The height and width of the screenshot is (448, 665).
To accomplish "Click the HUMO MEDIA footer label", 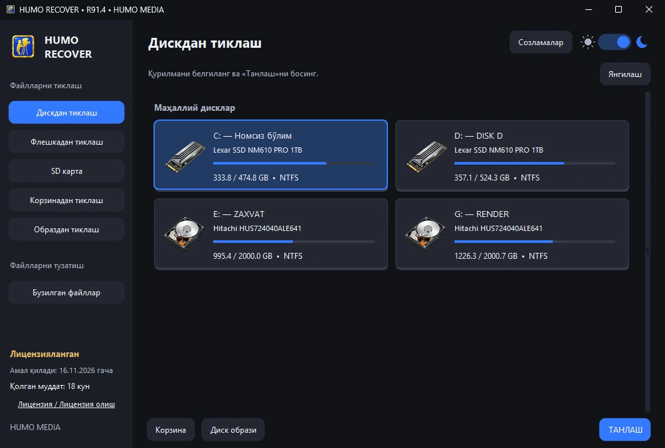I will coord(35,427).
